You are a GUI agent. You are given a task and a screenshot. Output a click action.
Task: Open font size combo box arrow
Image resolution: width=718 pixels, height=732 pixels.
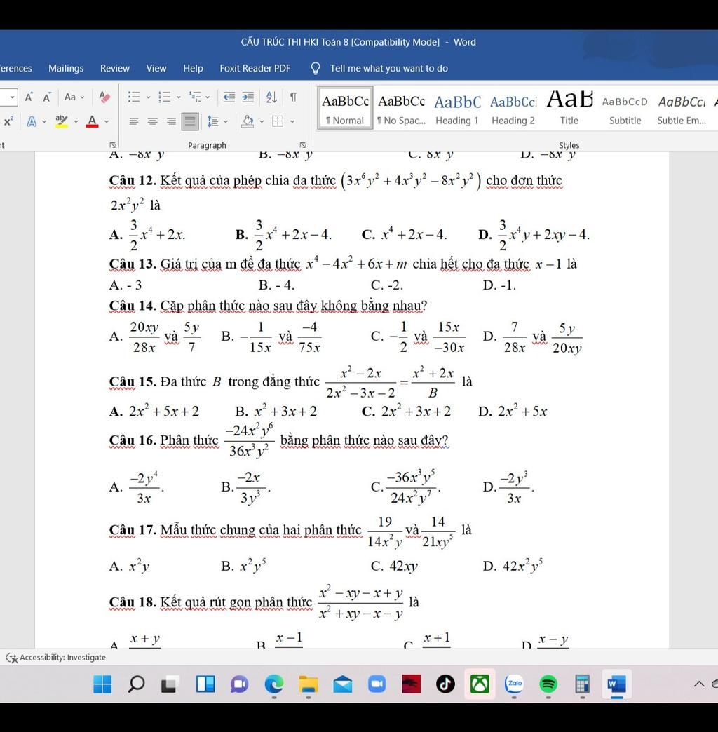tap(12, 97)
